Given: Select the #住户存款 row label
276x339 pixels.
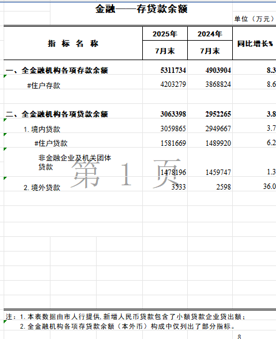Looking at the screenshot, I should click(x=44, y=86).
